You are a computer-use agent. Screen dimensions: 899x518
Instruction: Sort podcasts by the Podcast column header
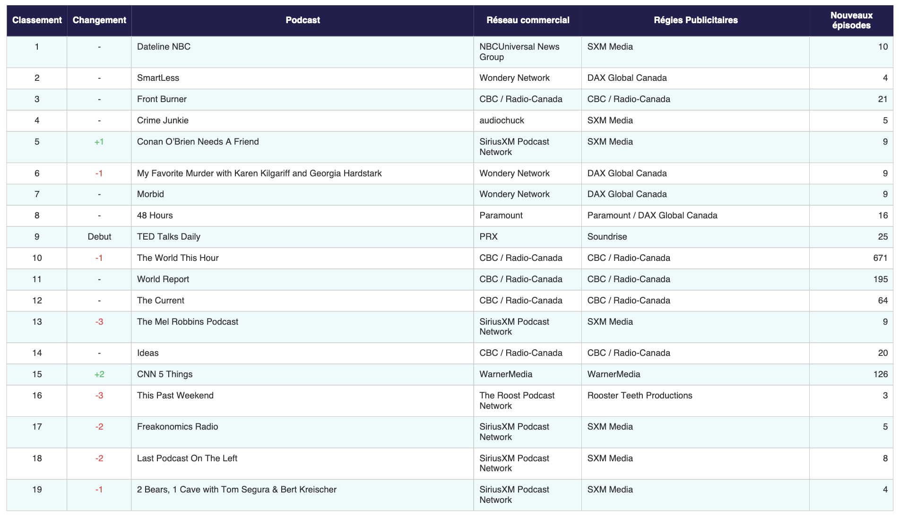click(303, 20)
